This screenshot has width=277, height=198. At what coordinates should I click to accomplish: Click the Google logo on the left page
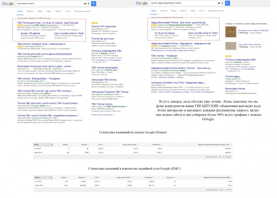pos(8,4)
